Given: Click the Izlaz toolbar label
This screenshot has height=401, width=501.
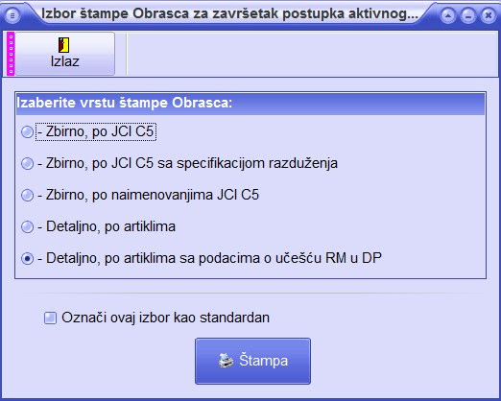Looking at the screenshot, I should [x=65, y=61].
